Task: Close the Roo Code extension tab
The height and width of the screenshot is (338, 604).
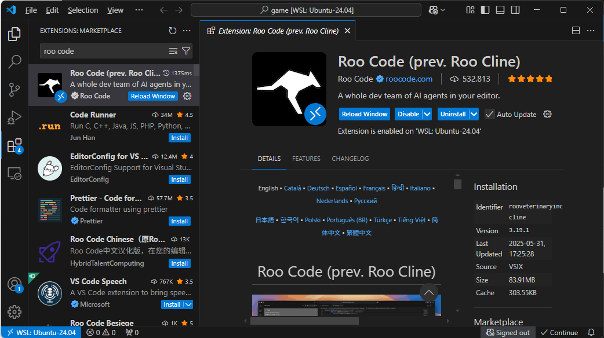Action: tap(347, 31)
